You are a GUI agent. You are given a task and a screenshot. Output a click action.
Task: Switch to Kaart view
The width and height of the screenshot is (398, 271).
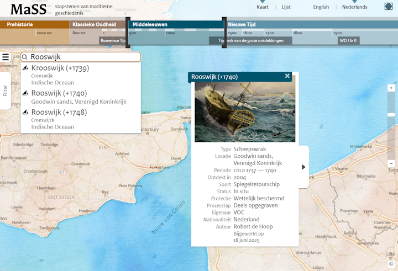click(x=262, y=7)
